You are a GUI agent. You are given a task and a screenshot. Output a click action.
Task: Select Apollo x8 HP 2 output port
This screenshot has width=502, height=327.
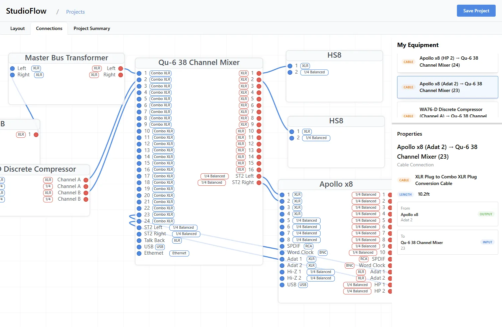pos(390,291)
